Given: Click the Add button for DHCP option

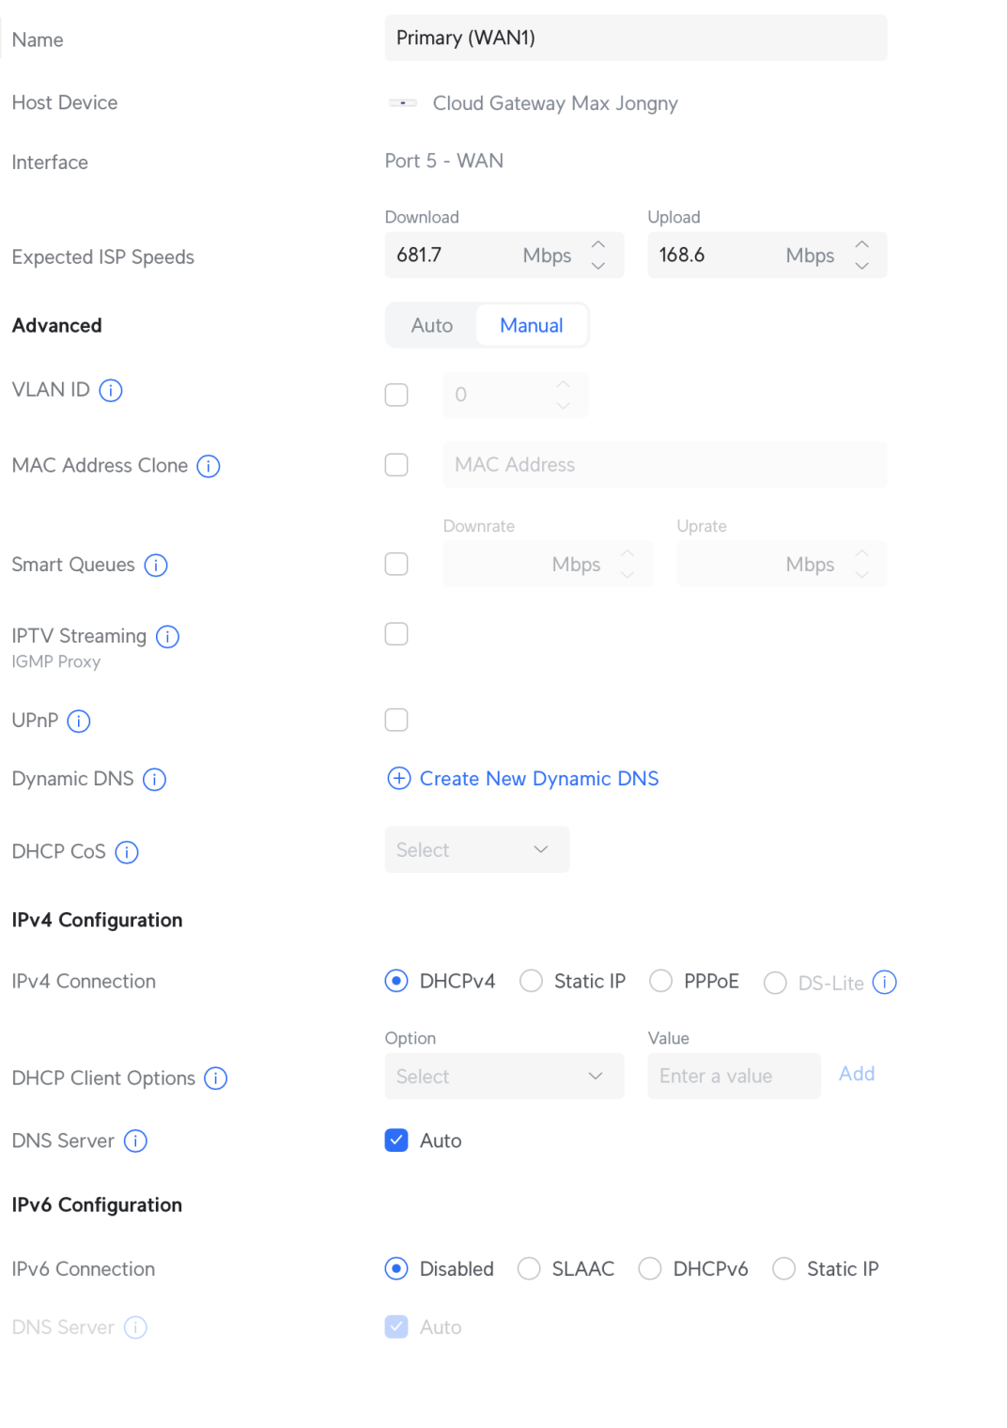Looking at the screenshot, I should [x=856, y=1074].
